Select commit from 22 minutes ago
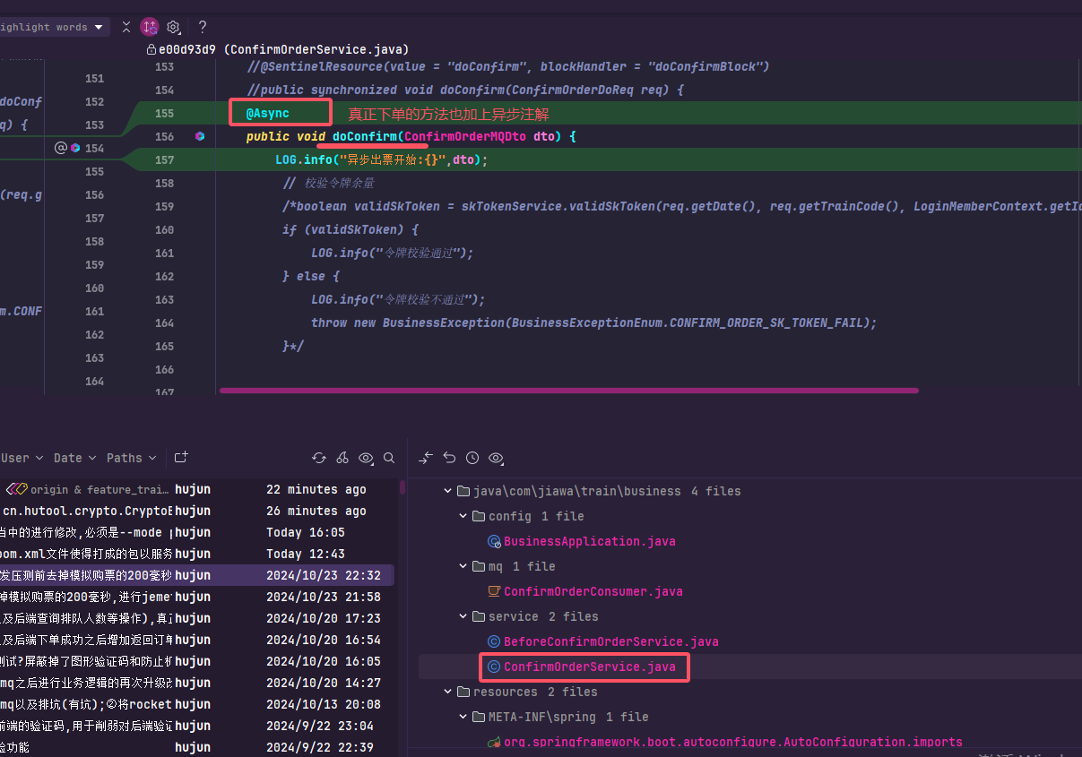Viewport: 1082px width, 757px height. click(197, 489)
